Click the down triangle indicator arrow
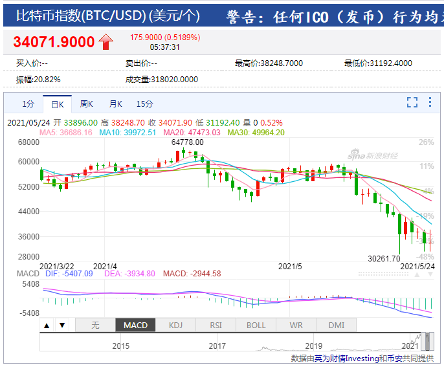Image resolution: width=444 pixels, height=365 pixels. (62, 325)
